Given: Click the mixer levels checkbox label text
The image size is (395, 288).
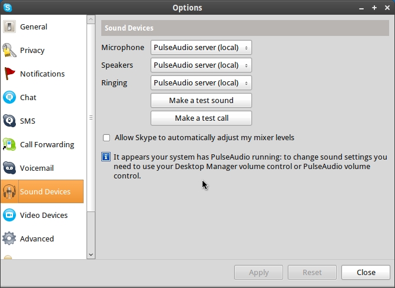Looking at the screenshot, I should coord(204,138).
